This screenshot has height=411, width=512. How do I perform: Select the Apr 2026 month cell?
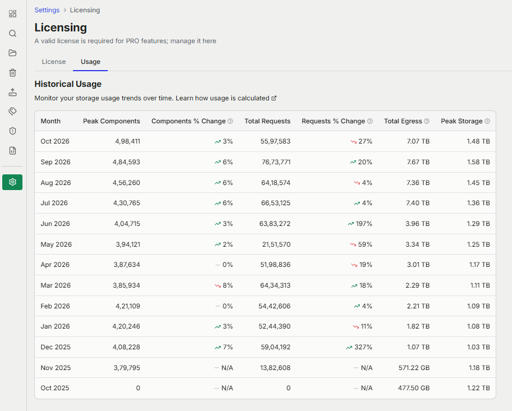pos(55,265)
